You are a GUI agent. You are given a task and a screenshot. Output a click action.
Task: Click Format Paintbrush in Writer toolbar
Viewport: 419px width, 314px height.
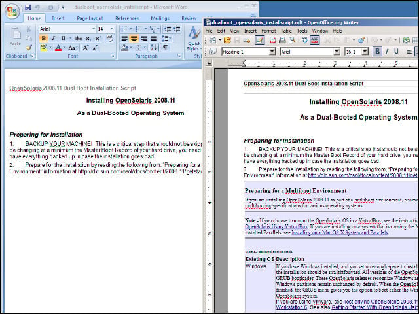pos(361,41)
